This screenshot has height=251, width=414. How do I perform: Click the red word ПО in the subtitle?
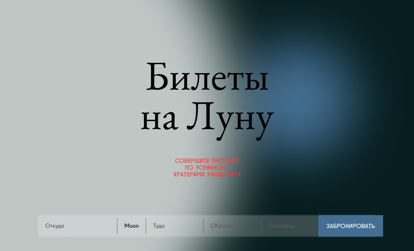(189, 168)
